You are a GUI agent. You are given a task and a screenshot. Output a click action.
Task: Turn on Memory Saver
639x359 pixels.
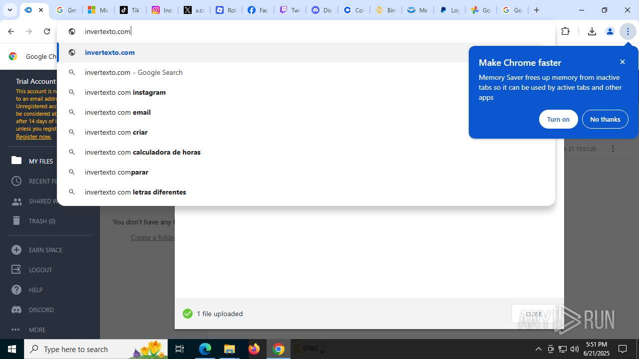558,119
